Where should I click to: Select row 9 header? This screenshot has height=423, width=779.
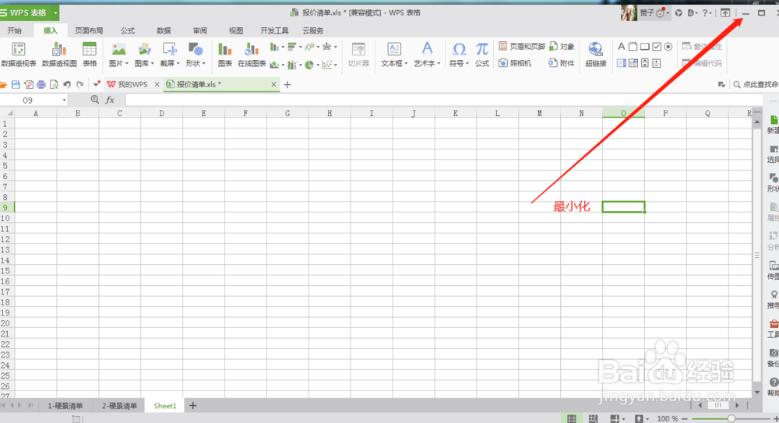[x=7, y=207]
